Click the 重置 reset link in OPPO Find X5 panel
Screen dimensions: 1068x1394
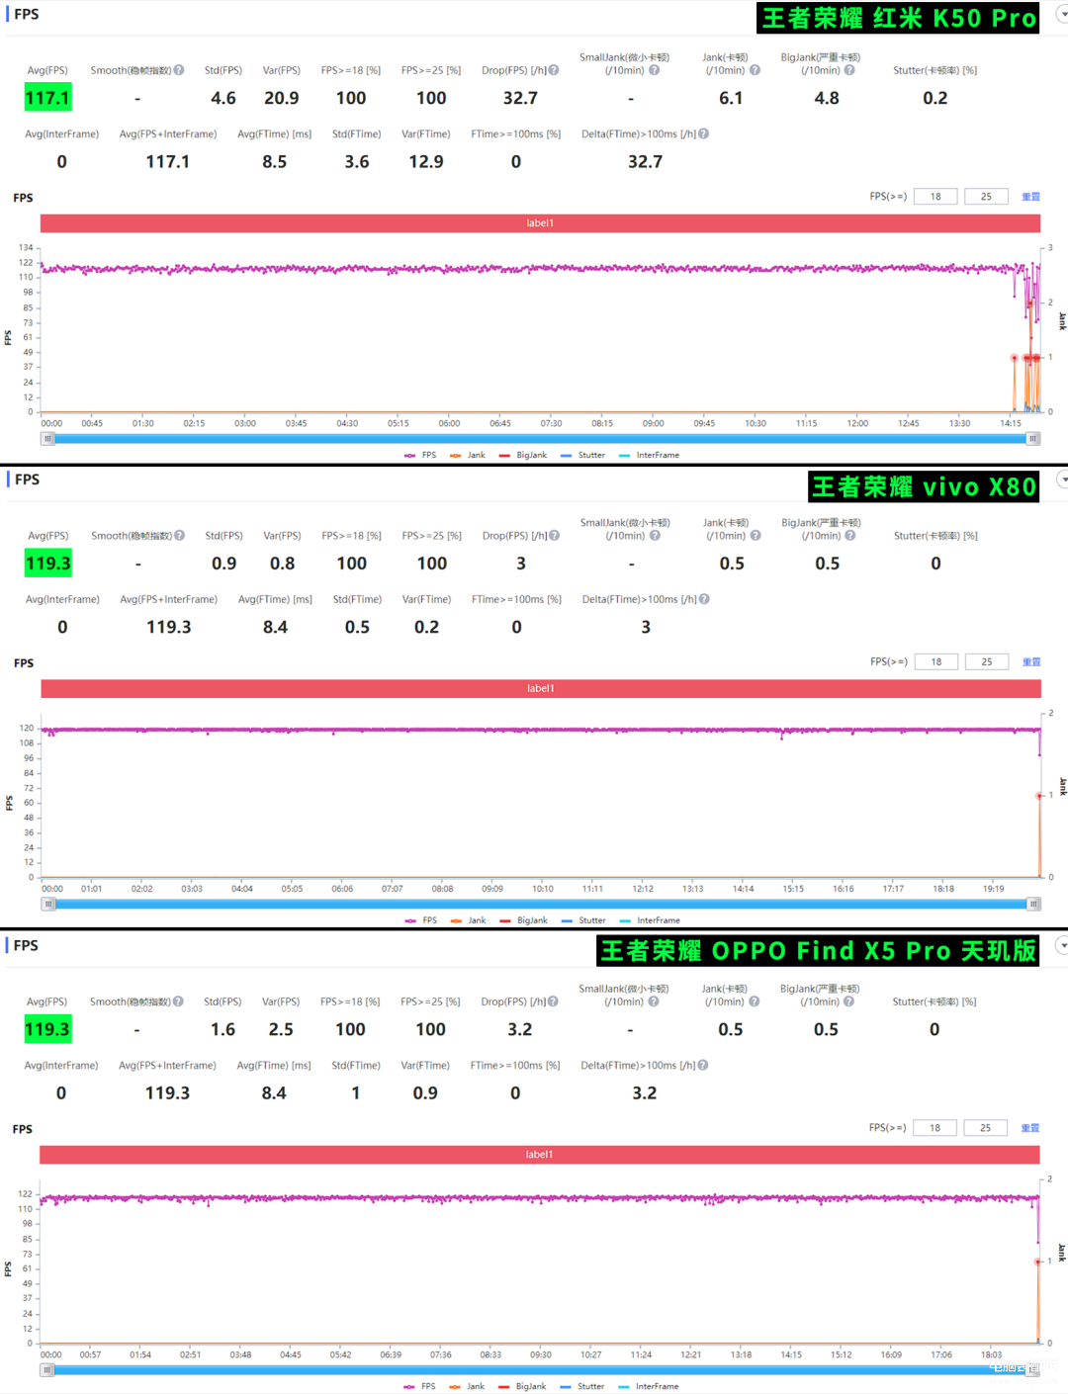pos(1030,1128)
